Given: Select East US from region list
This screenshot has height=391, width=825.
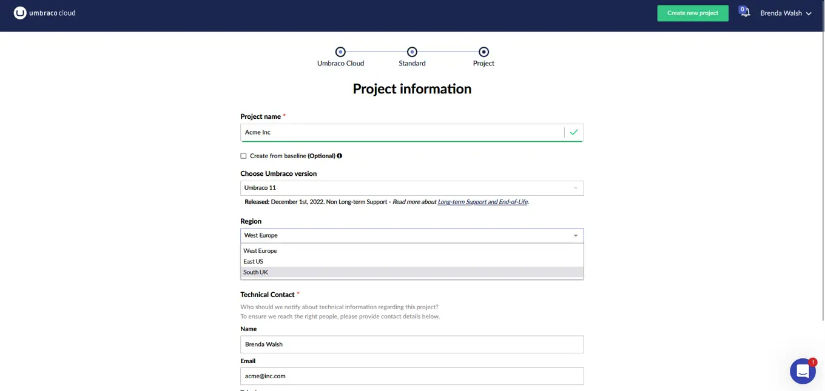Looking at the screenshot, I should click(x=254, y=262).
